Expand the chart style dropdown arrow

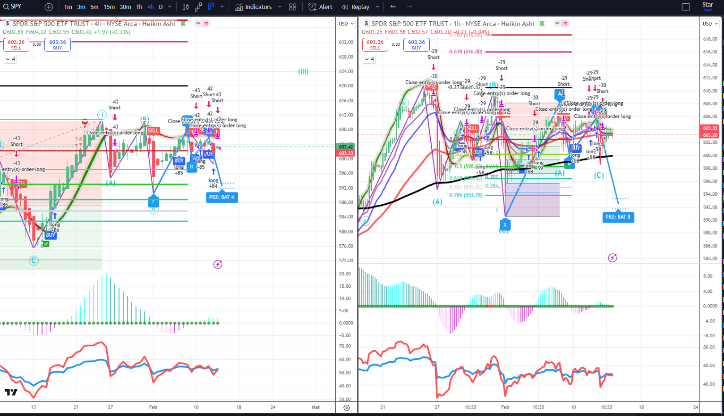pos(222,7)
